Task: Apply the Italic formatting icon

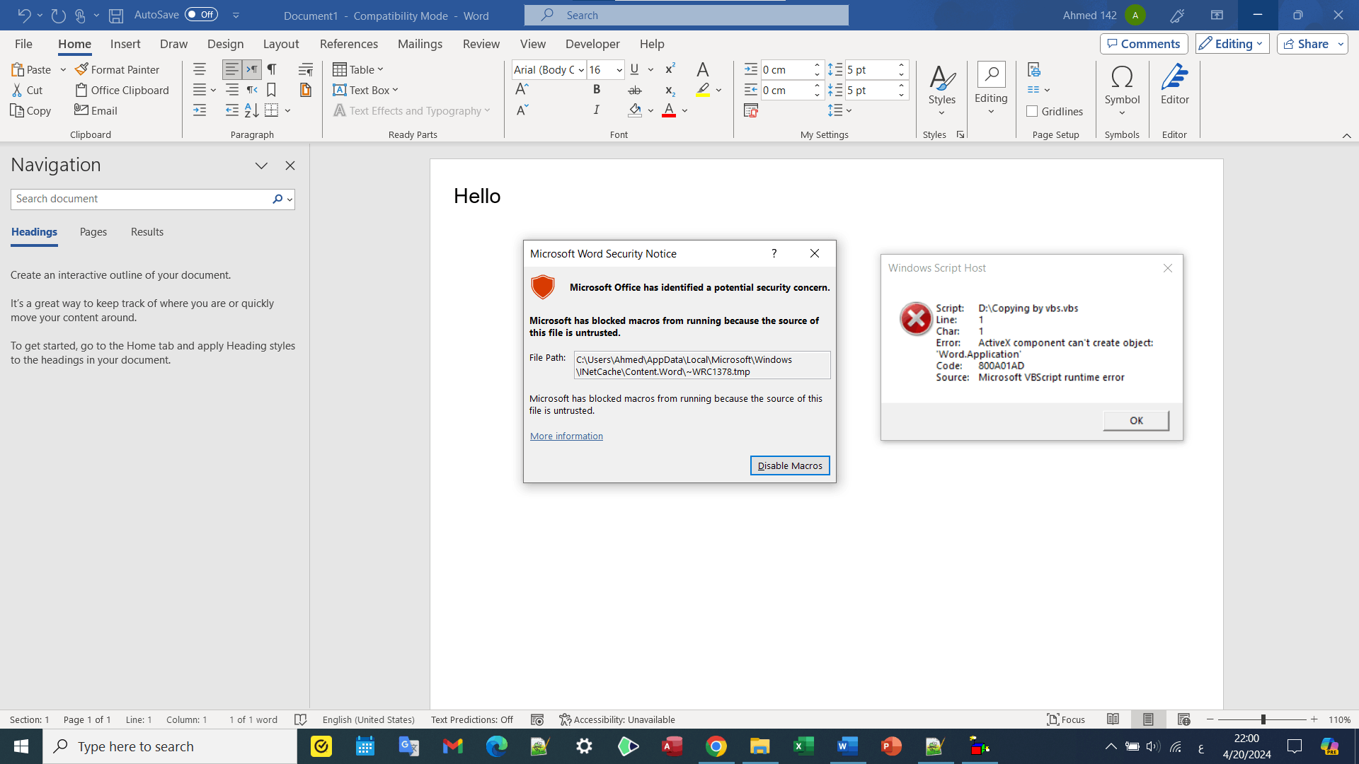Action: click(597, 110)
